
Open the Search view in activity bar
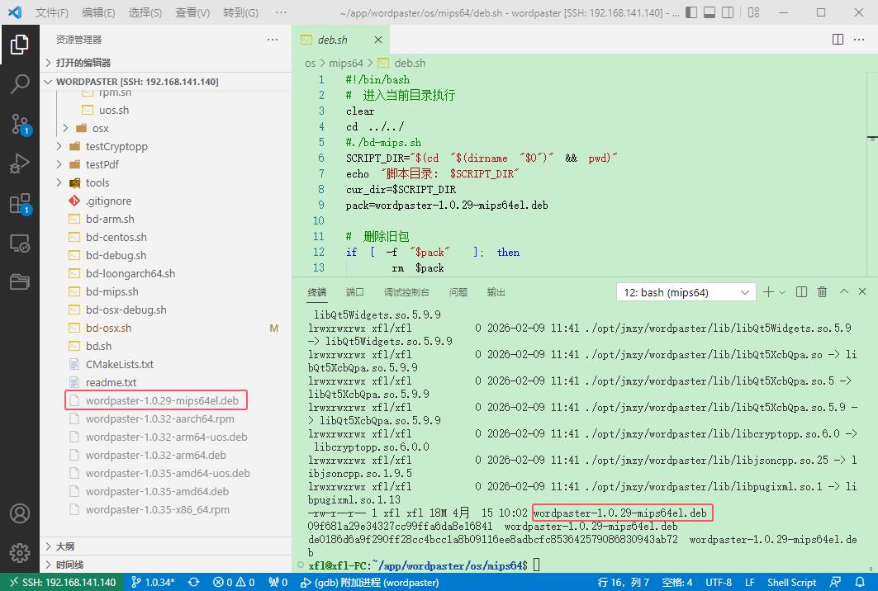(20, 83)
